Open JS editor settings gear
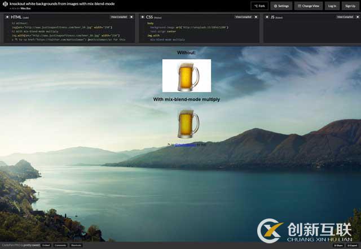This screenshot has width=361, height=249. click(267, 17)
